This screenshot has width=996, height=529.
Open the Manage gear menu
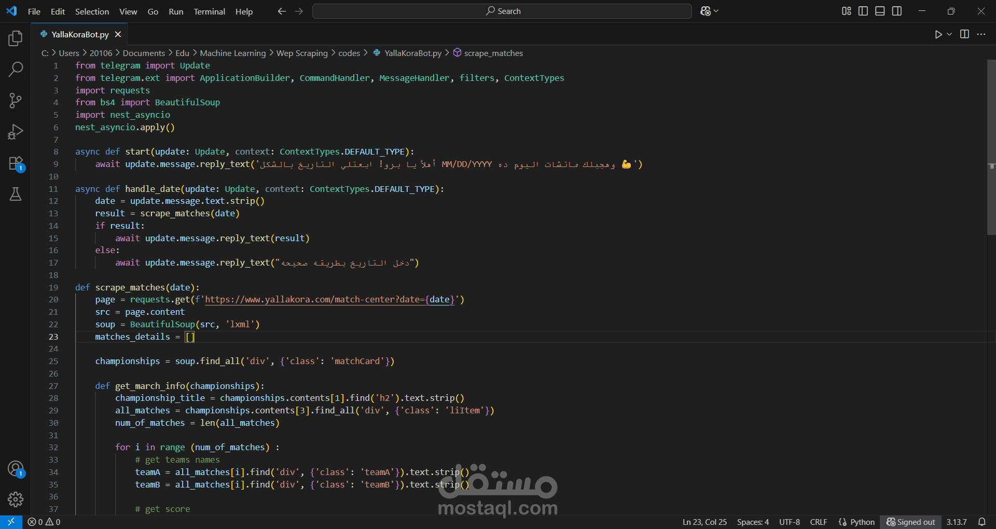click(16, 499)
